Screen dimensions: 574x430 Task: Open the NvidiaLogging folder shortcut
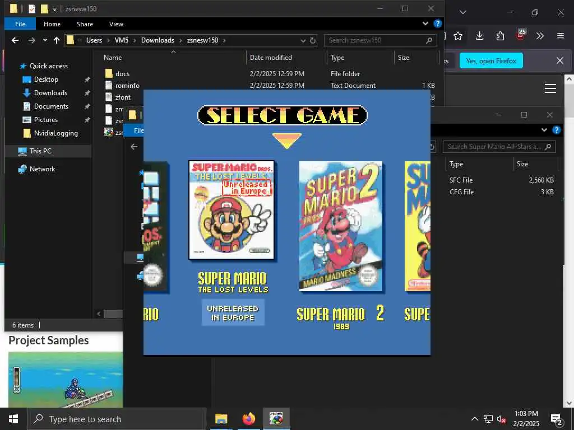[x=55, y=133]
